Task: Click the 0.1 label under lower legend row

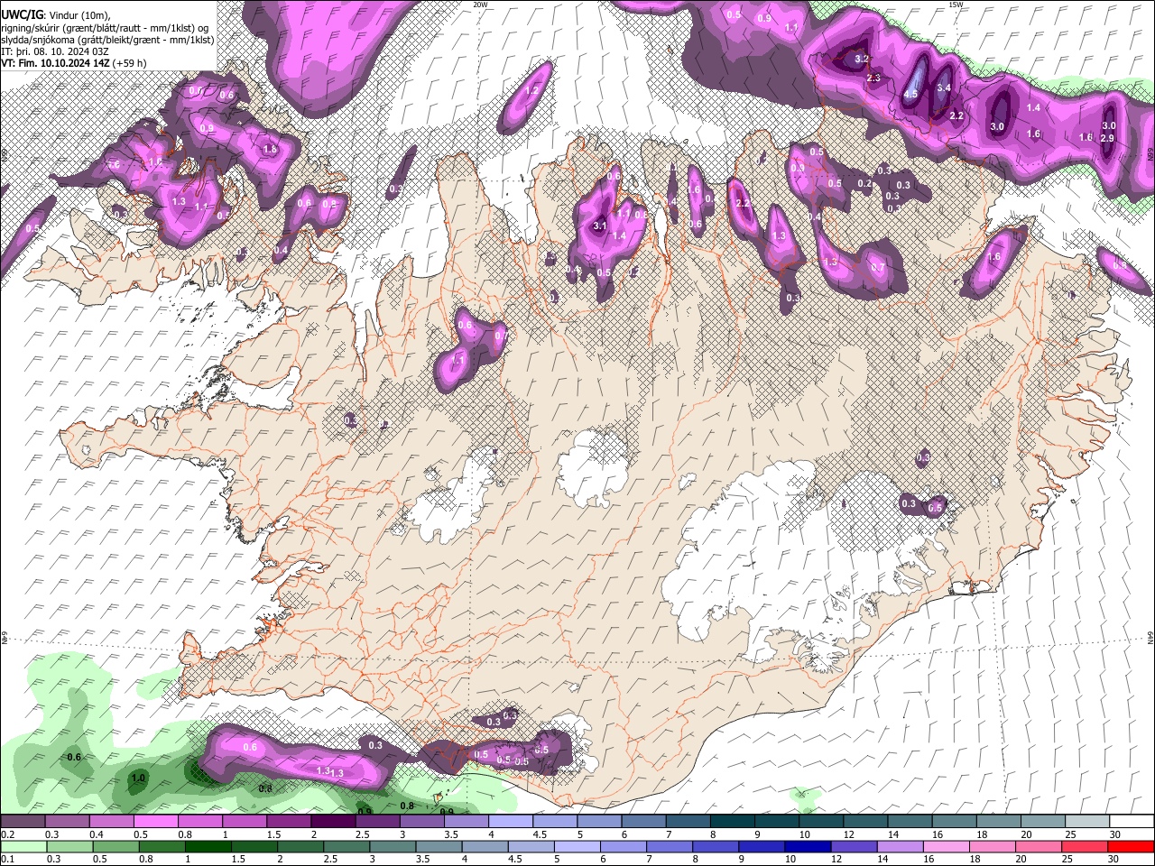Action: [x=7, y=859]
